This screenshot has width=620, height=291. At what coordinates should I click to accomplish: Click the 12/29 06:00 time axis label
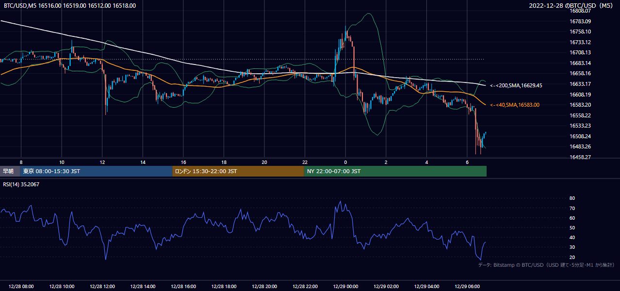tap(467, 287)
